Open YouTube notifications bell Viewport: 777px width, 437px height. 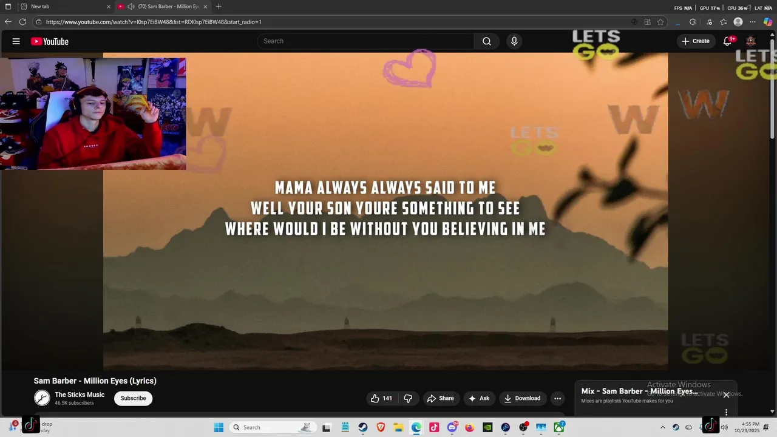tap(727, 41)
